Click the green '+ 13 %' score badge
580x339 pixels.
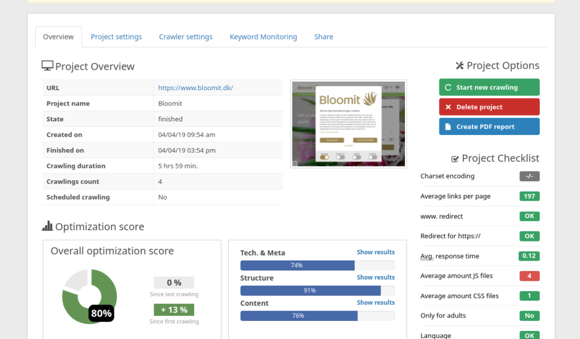pyautogui.click(x=173, y=310)
